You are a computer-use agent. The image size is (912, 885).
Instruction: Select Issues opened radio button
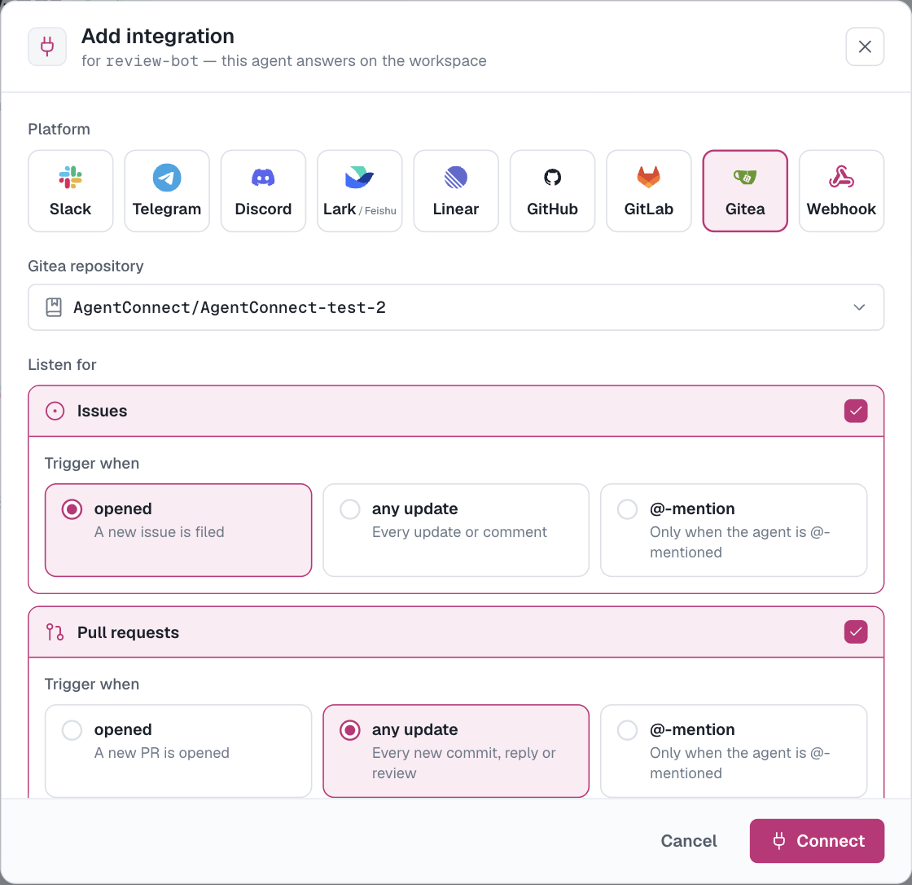(72, 509)
